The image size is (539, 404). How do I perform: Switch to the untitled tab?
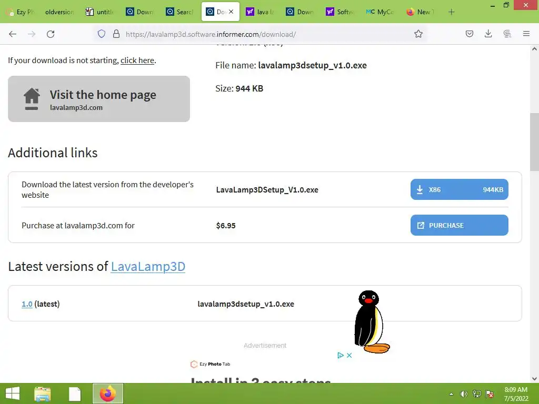coord(99,12)
